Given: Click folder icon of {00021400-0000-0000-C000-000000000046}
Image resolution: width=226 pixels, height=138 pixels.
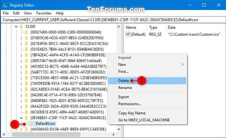Looking at the screenshot, I should coord(26,32).
